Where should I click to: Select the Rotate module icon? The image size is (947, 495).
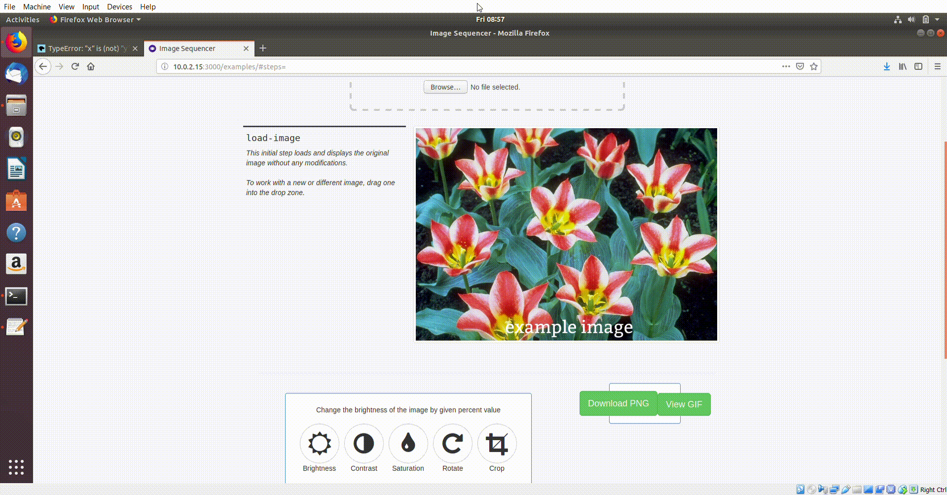pos(452,443)
